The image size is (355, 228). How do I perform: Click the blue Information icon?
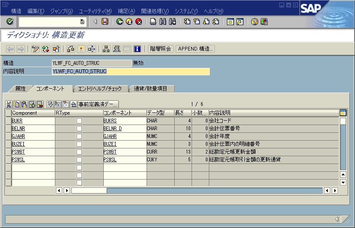pyautogui.click(x=138, y=49)
